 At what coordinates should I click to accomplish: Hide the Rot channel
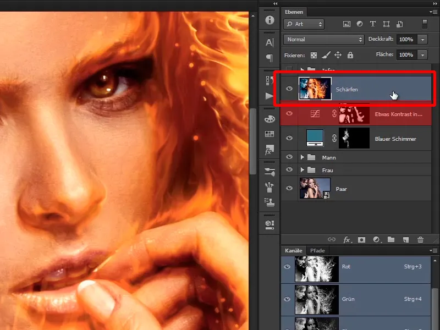(287, 267)
